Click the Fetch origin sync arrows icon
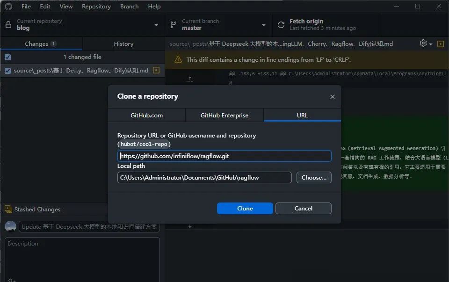The height and width of the screenshot is (282, 449). [281, 25]
